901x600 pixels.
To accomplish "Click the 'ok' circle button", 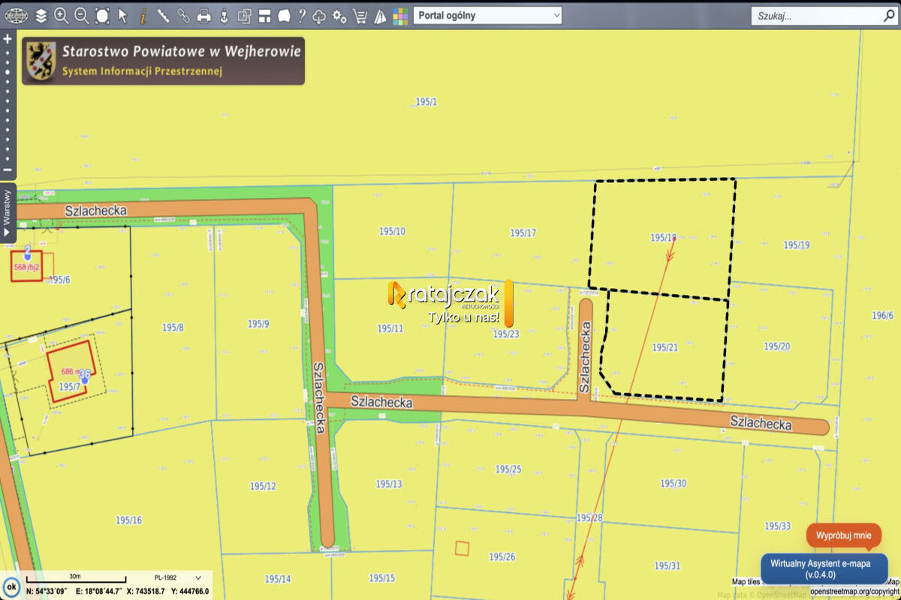I will pos(11,586).
